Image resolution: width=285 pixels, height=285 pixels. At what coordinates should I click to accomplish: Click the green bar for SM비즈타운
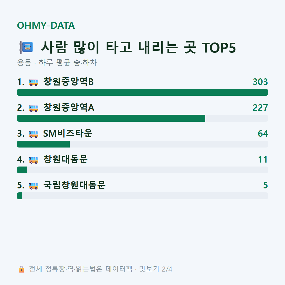click(x=43, y=144)
